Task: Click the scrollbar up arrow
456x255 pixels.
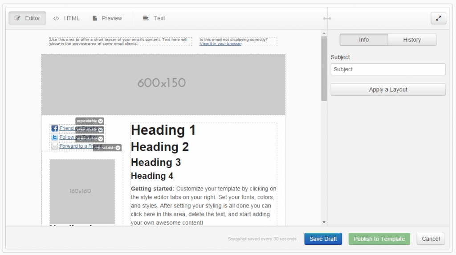Action: [324, 33]
